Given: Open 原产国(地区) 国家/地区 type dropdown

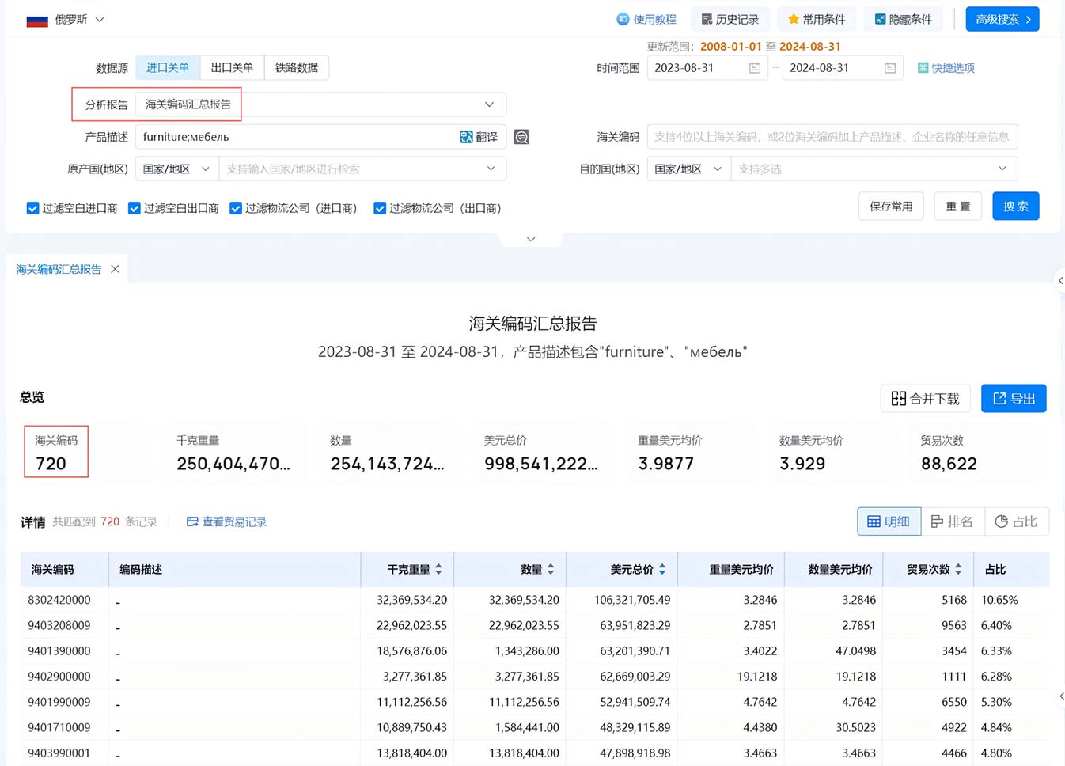Looking at the screenshot, I should coord(176,169).
